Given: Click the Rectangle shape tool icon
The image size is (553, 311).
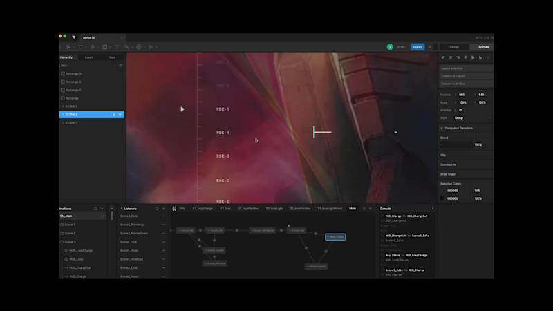Looking at the screenshot, I should pyautogui.click(x=105, y=47).
